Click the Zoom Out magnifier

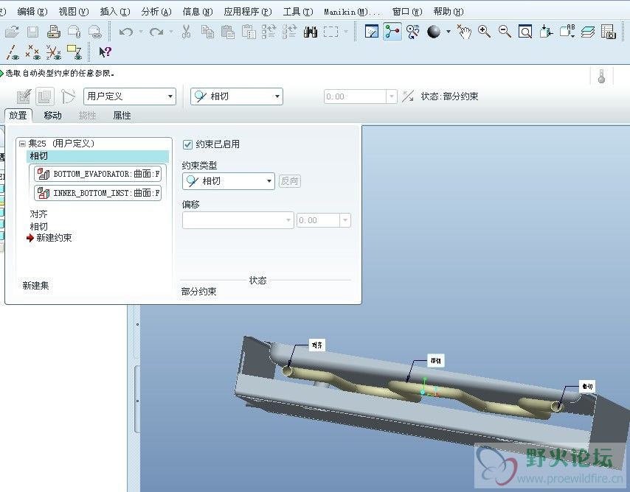[505, 32]
